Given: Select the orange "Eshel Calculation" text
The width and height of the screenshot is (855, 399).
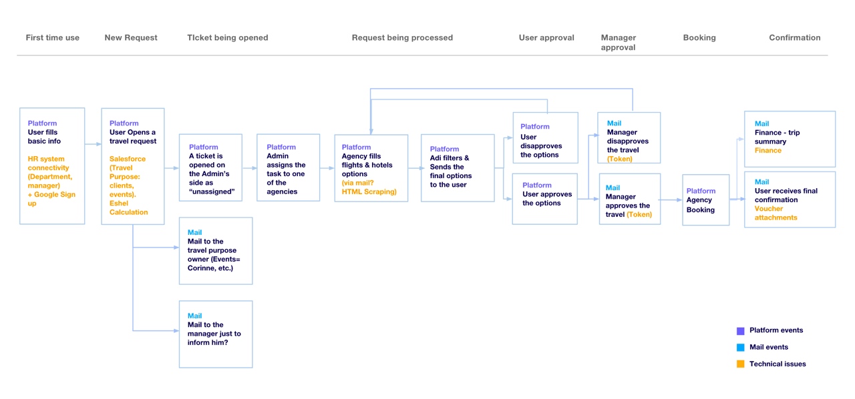Looking at the screenshot, I should 129,208.
